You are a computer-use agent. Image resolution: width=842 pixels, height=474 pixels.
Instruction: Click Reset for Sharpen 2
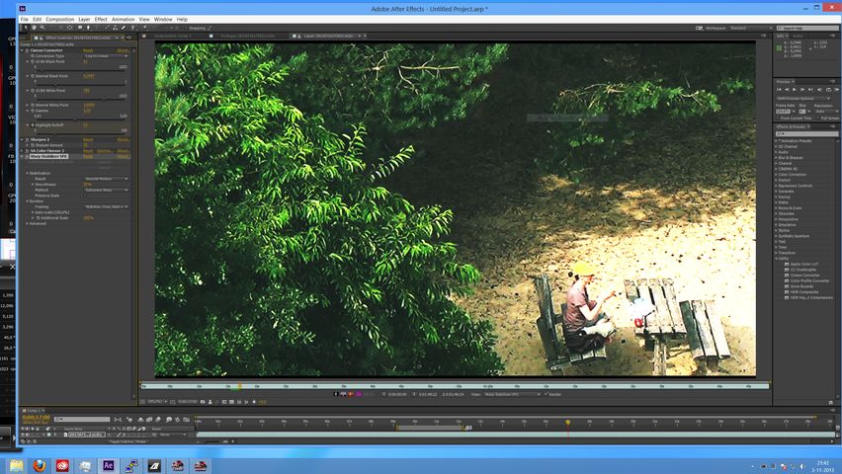click(88, 139)
